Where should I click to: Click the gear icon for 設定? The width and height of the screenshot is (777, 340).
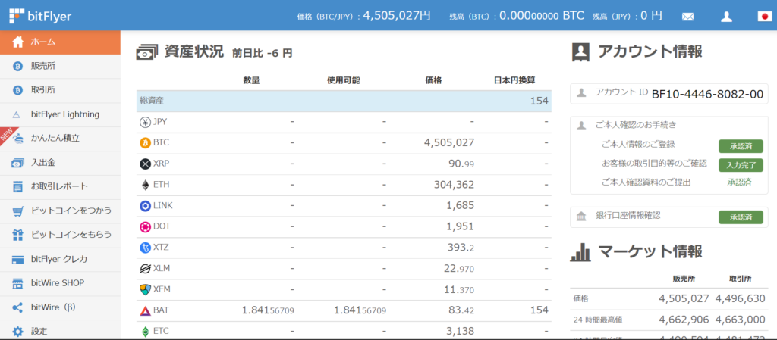coord(18,332)
